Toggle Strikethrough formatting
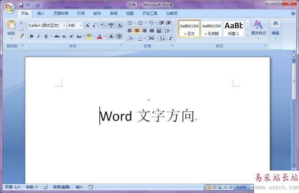Image resolution: width=299 pixels, height=193 pixels. tap(57, 36)
